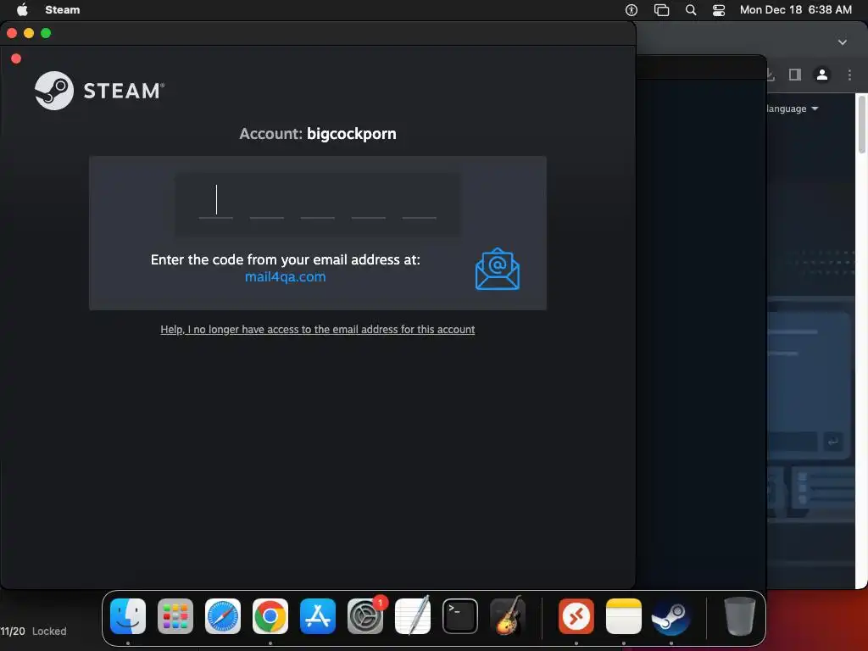Open Google Chrome from the Dock
This screenshot has height=651, width=868.
270,616
